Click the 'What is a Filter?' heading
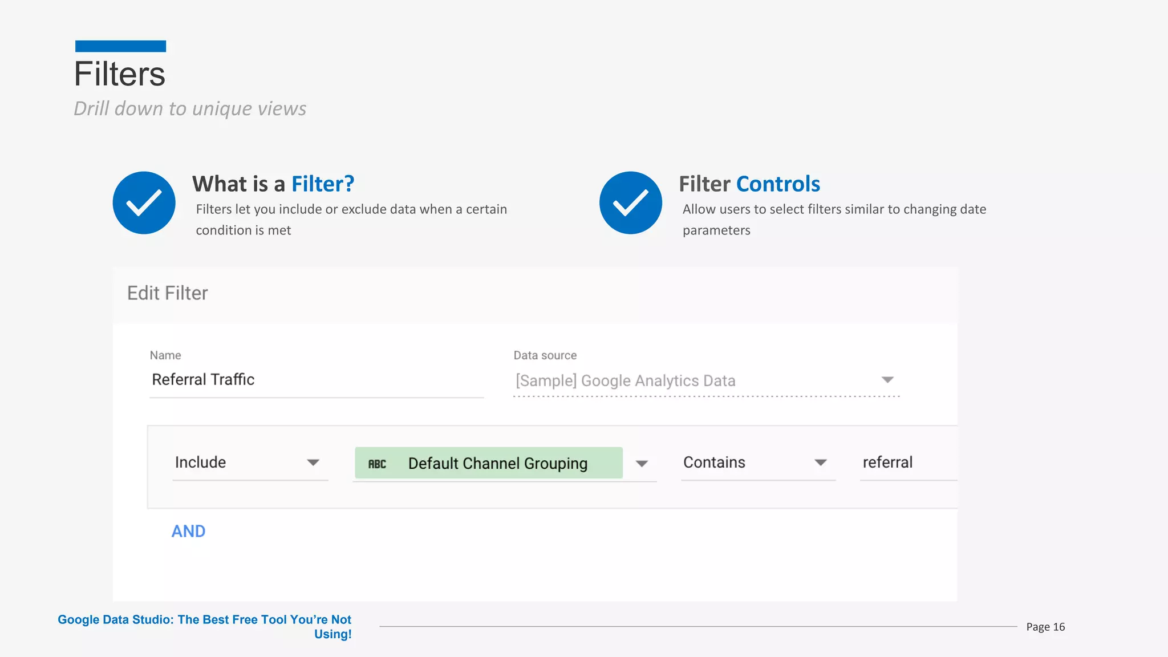The image size is (1168, 657). [x=273, y=184]
